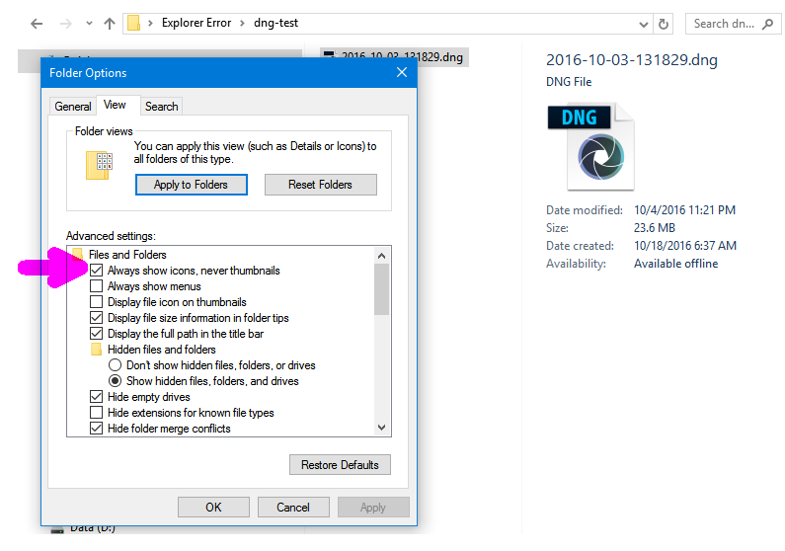Select Hidden files and folders node
The width and height of the screenshot is (785, 551).
[162, 350]
